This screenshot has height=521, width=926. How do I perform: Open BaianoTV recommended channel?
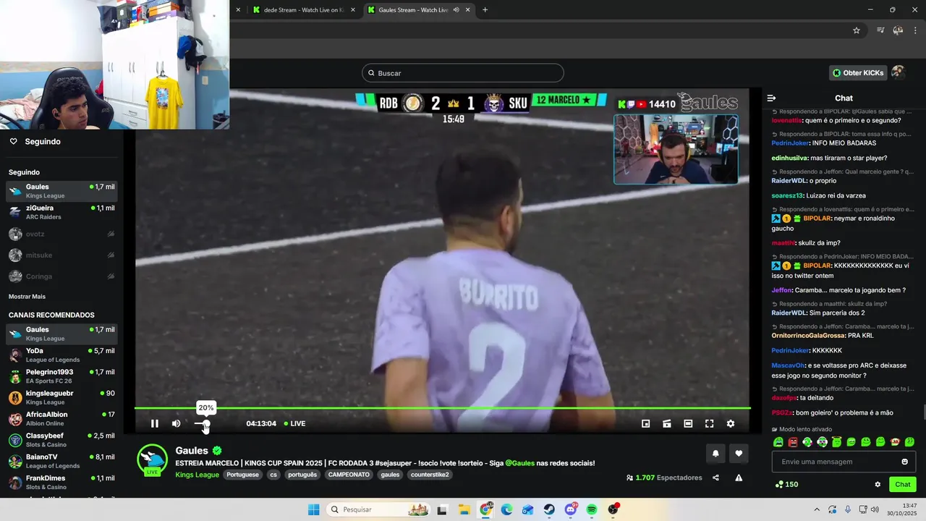click(x=61, y=461)
